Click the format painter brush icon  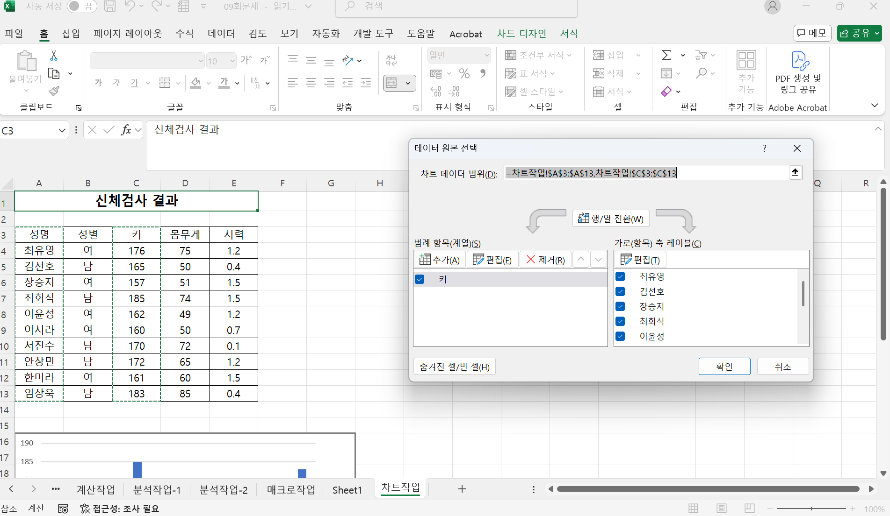tap(54, 91)
